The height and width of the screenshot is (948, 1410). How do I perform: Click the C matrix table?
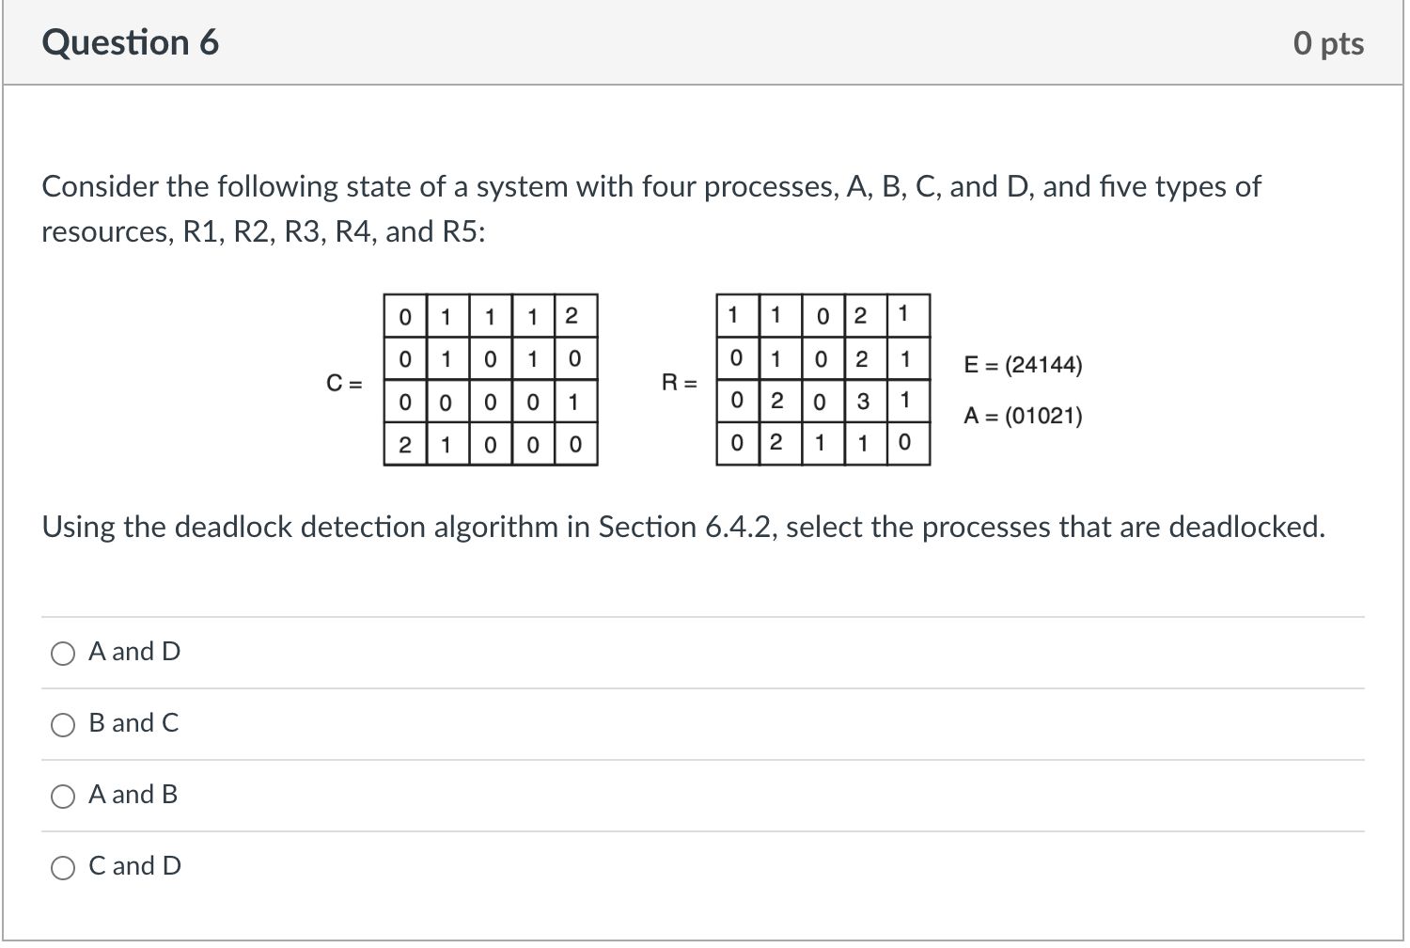pyautogui.click(x=491, y=379)
